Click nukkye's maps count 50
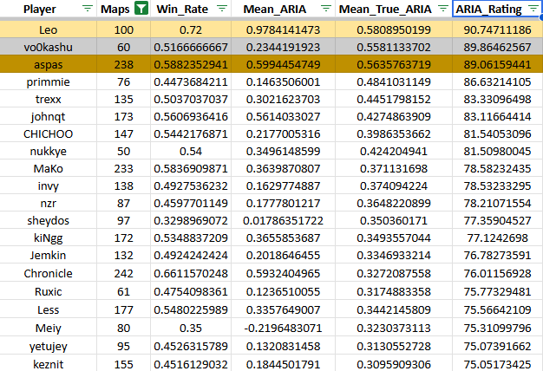This screenshot has height=371, width=543. 124,151
